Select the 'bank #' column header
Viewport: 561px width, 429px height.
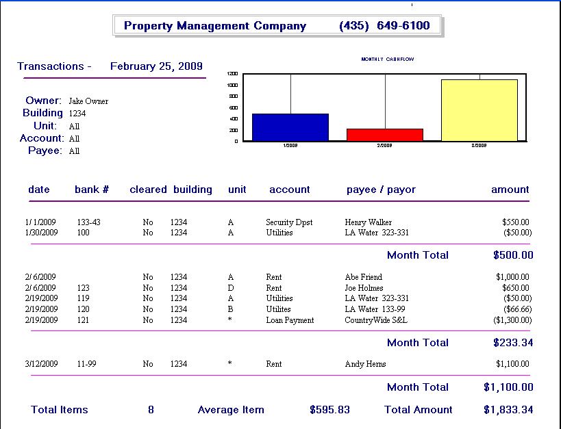point(92,190)
